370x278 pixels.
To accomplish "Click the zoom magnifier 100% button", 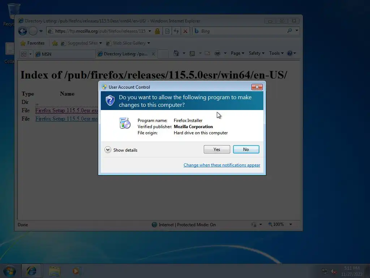I will coord(276,224).
